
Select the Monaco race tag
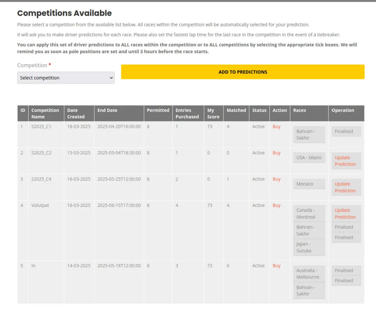coord(305,184)
